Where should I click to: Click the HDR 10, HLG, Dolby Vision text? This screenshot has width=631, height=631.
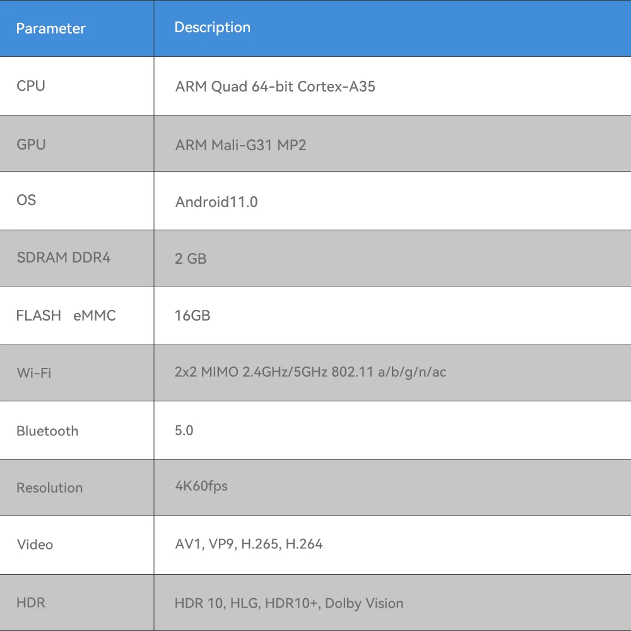tap(289, 603)
